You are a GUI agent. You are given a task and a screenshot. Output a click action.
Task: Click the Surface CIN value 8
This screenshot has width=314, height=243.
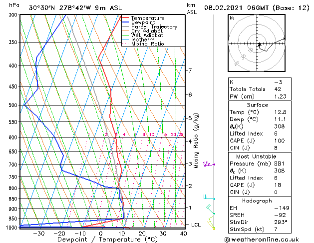click(x=276, y=148)
